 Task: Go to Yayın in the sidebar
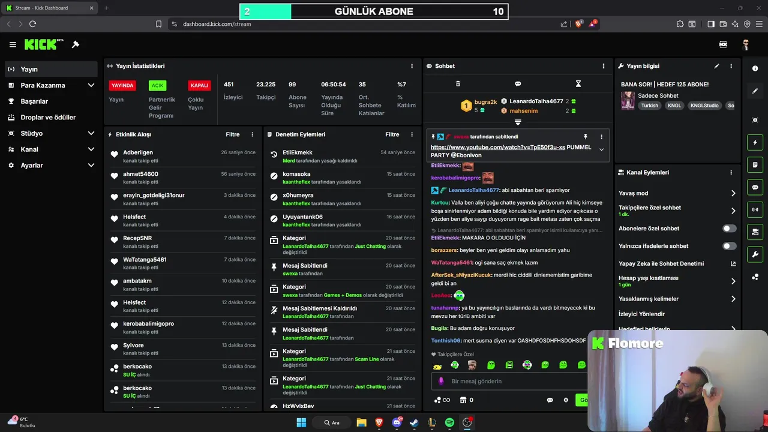coord(50,69)
